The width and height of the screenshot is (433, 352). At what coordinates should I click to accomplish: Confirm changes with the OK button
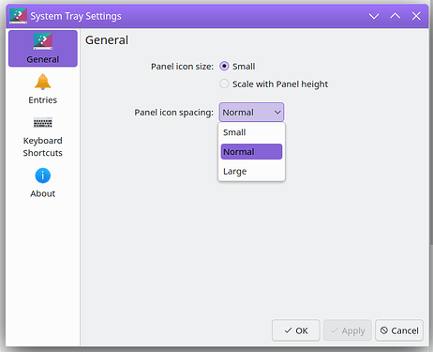pos(296,330)
